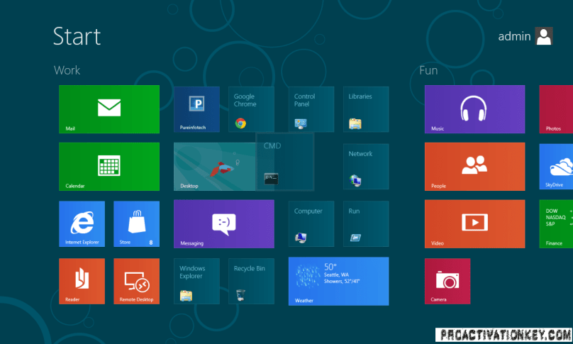
Task: Open the Libraries tile
Action: [x=365, y=109]
